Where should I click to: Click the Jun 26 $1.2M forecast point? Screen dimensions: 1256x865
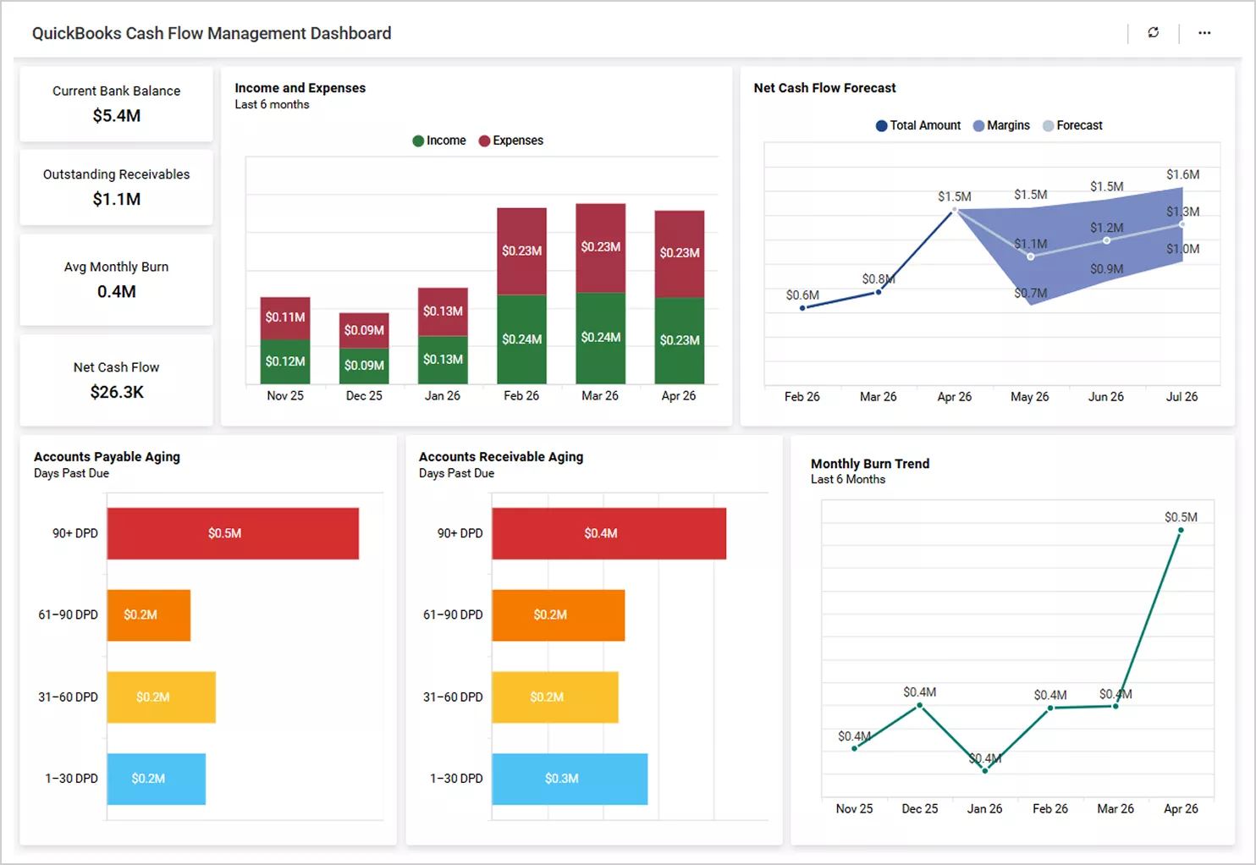[1106, 240]
